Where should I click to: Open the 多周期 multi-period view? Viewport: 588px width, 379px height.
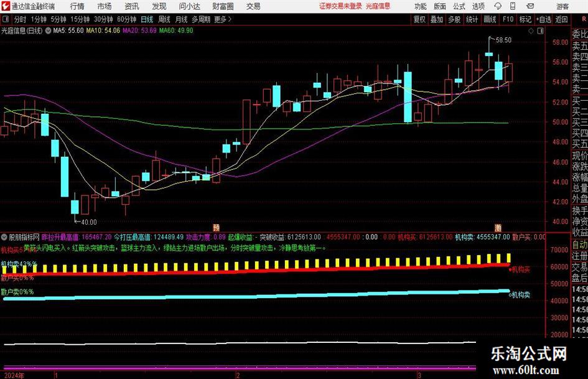click(x=200, y=19)
